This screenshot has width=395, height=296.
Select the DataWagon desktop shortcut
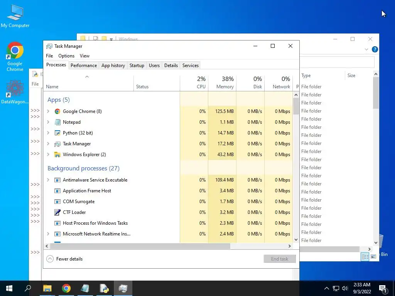click(x=15, y=92)
